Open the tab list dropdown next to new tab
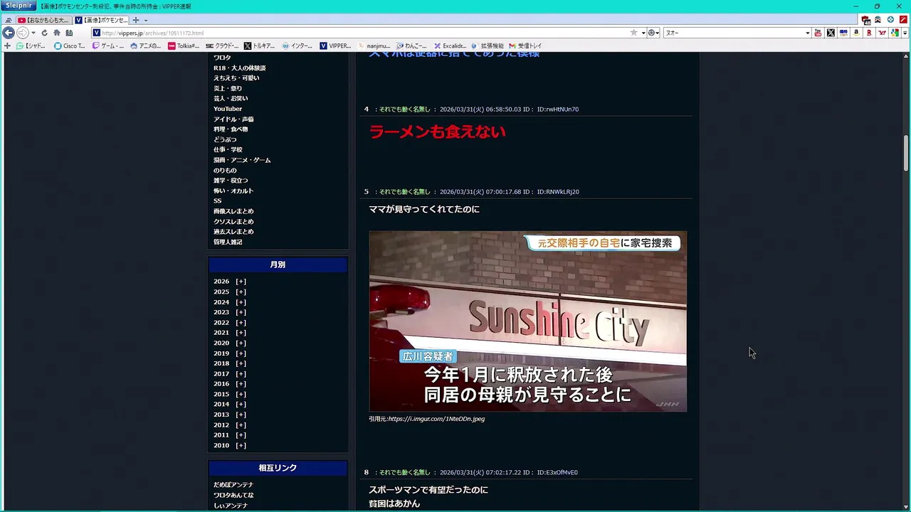 tap(146, 20)
